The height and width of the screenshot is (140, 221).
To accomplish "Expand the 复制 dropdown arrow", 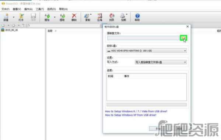I will 91,14.
